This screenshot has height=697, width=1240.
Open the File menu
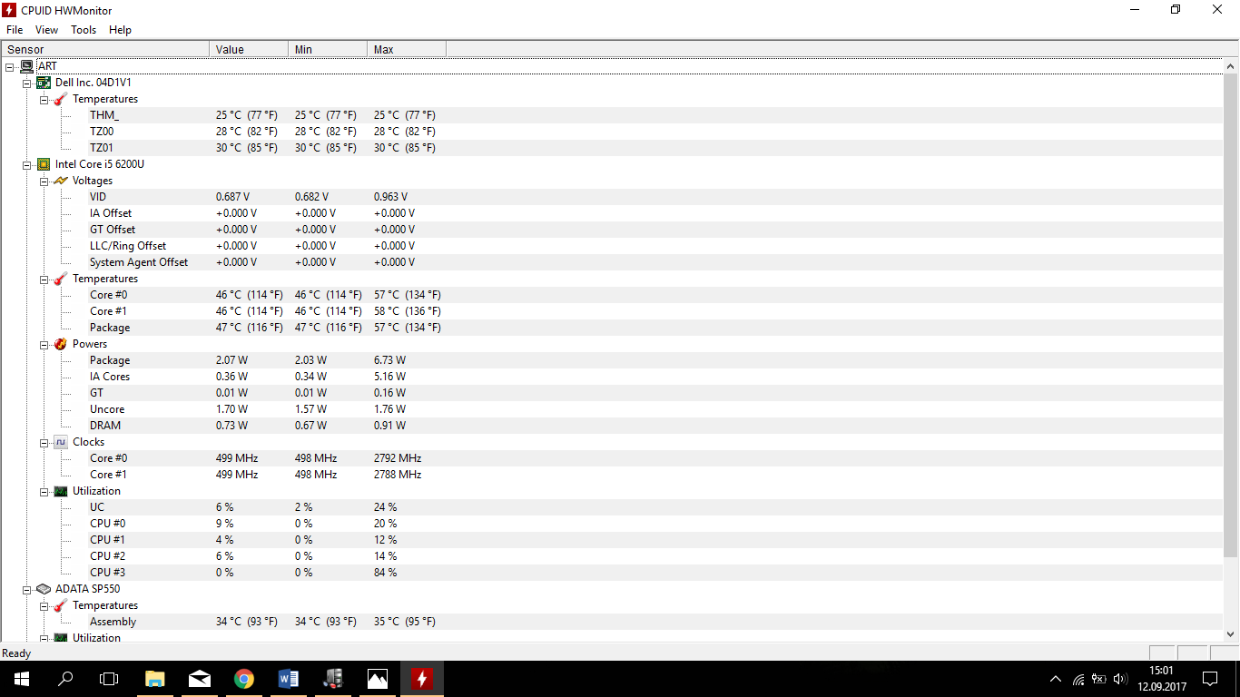pos(15,30)
